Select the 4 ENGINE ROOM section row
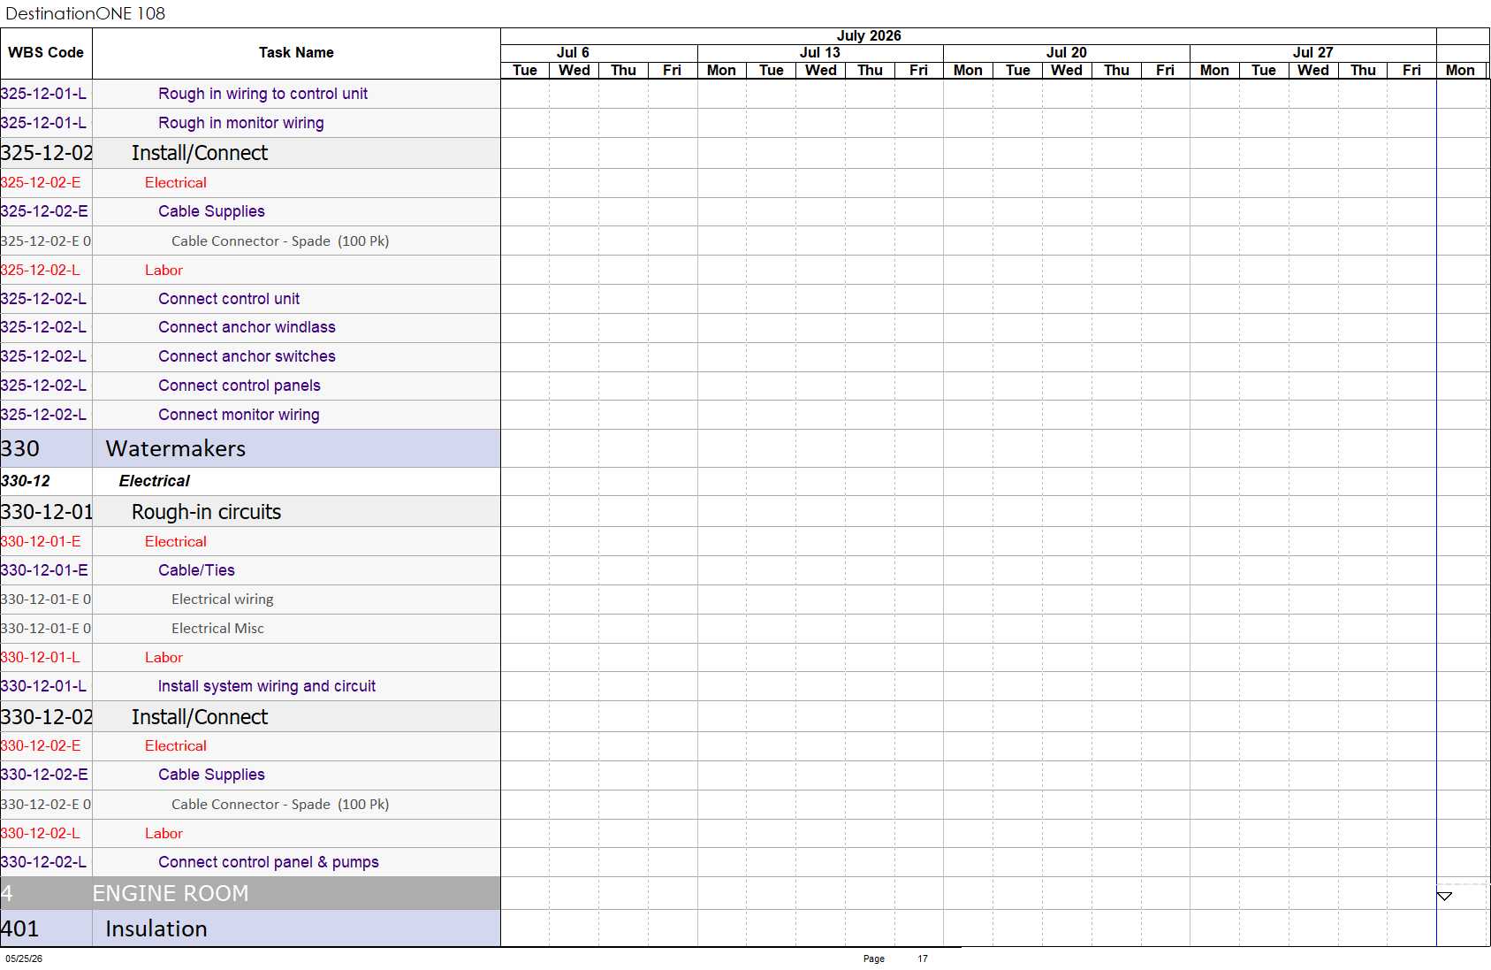Viewport: 1491px width, 970px height. [x=250, y=893]
